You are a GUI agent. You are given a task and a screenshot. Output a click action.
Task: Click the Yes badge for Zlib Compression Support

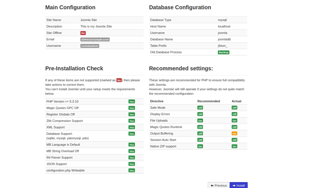pyautogui.click(x=132, y=121)
